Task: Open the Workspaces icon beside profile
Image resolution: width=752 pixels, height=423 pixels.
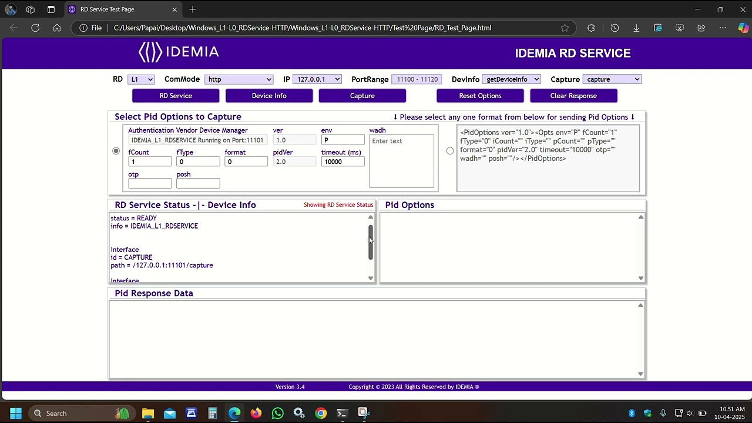Action: coord(31,9)
